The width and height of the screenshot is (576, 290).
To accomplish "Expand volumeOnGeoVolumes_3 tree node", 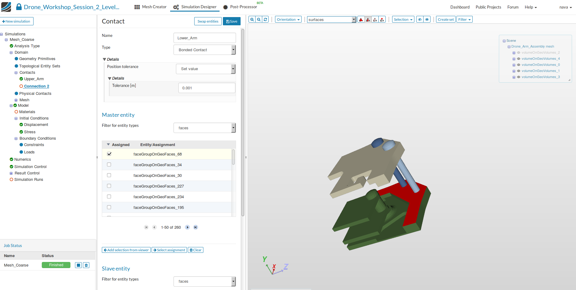I will (x=514, y=77).
